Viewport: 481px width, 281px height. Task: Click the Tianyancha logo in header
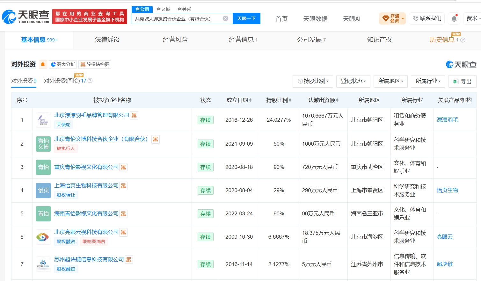[26, 17]
